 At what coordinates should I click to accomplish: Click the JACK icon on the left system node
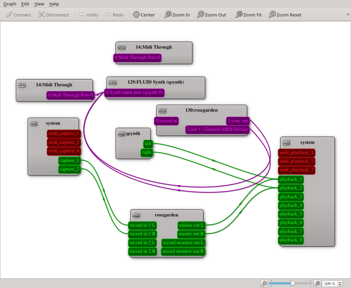coord(34,123)
